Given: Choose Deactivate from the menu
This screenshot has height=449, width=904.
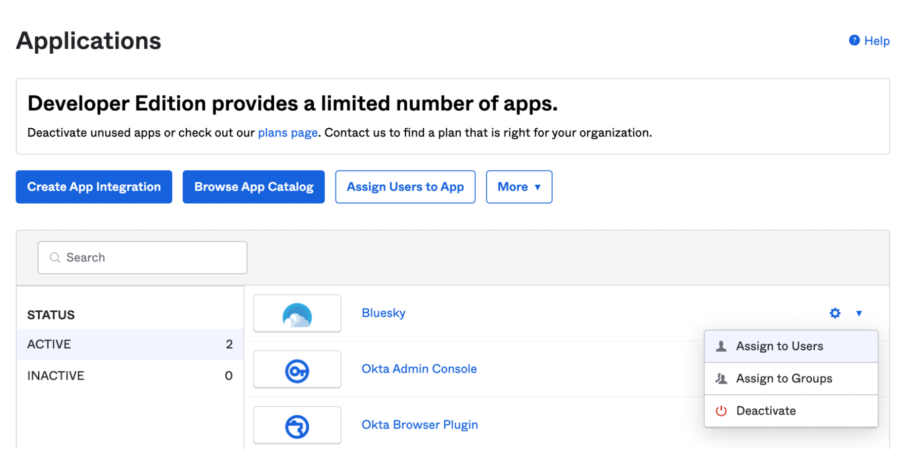Looking at the screenshot, I should tap(791, 411).
